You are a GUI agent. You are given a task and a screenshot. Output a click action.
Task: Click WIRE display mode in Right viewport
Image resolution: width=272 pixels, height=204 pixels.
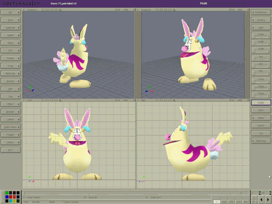click(x=240, y=100)
